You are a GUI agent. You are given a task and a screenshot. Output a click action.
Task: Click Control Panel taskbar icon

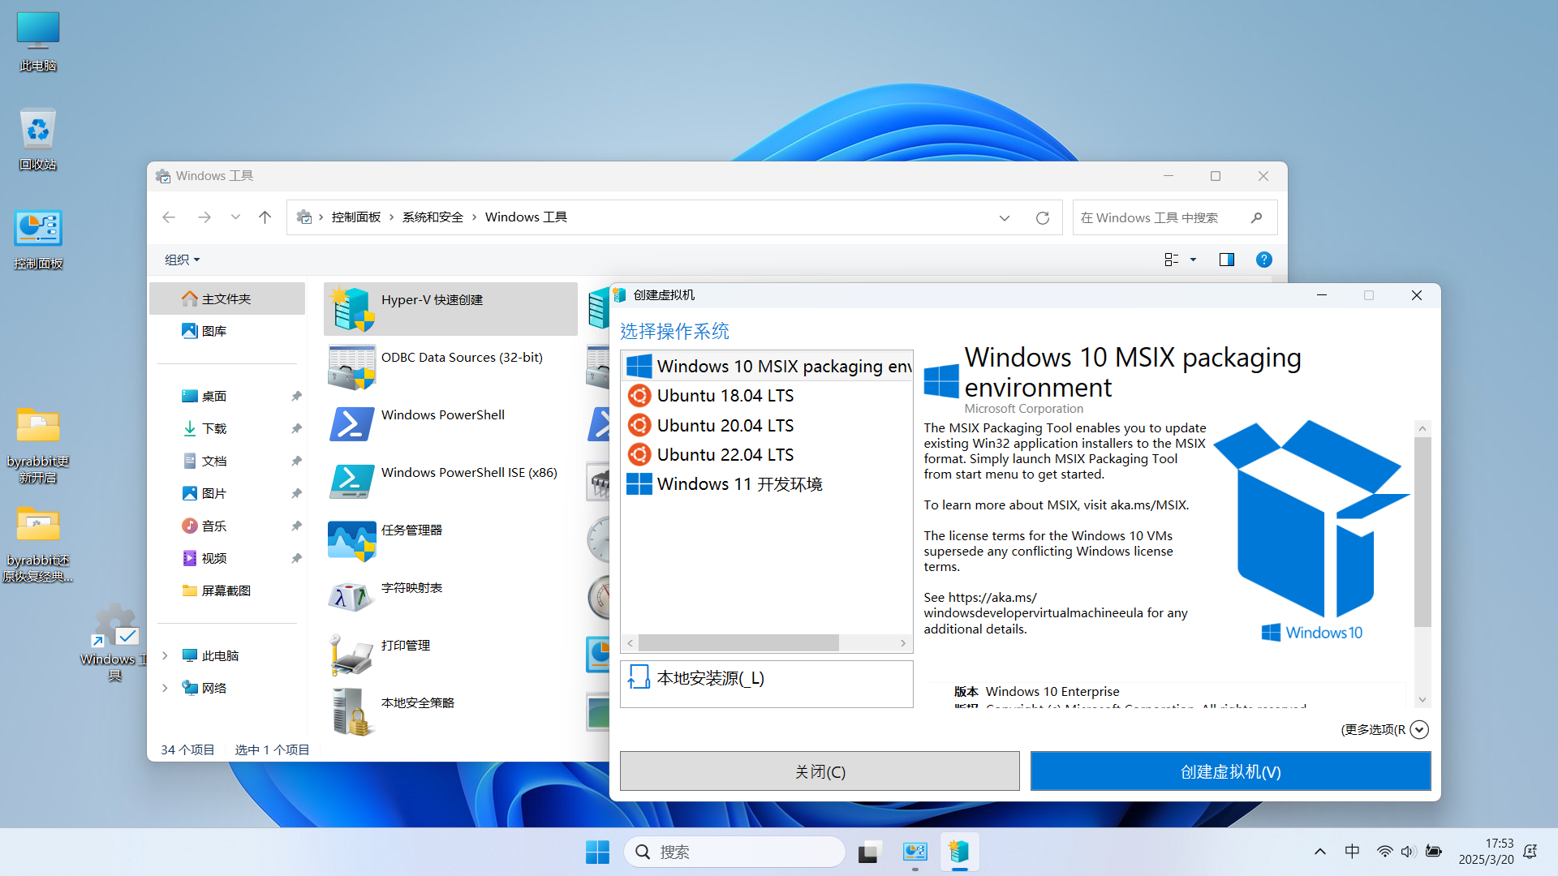pyautogui.click(x=915, y=852)
